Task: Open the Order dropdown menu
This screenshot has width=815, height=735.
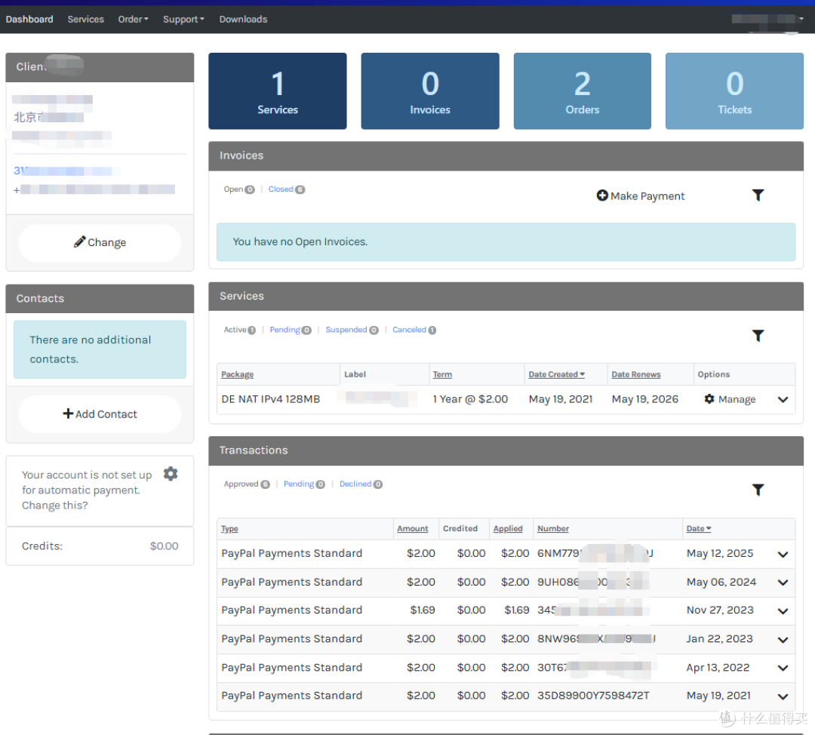Action: 133,19
